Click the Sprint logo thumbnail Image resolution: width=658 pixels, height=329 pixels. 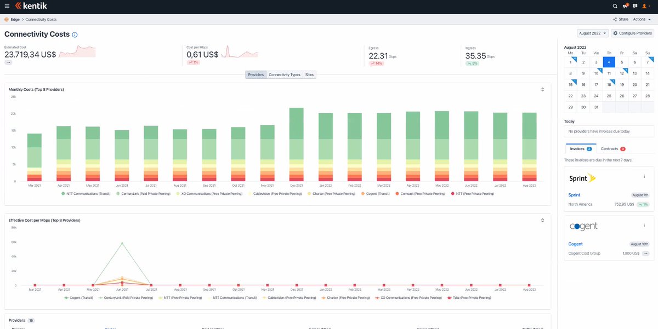click(582, 178)
